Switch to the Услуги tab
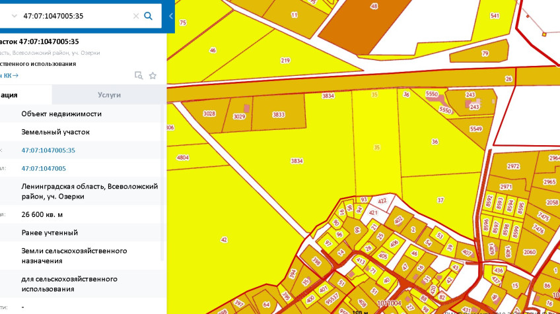This screenshot has width=560, height=314. 109,95
